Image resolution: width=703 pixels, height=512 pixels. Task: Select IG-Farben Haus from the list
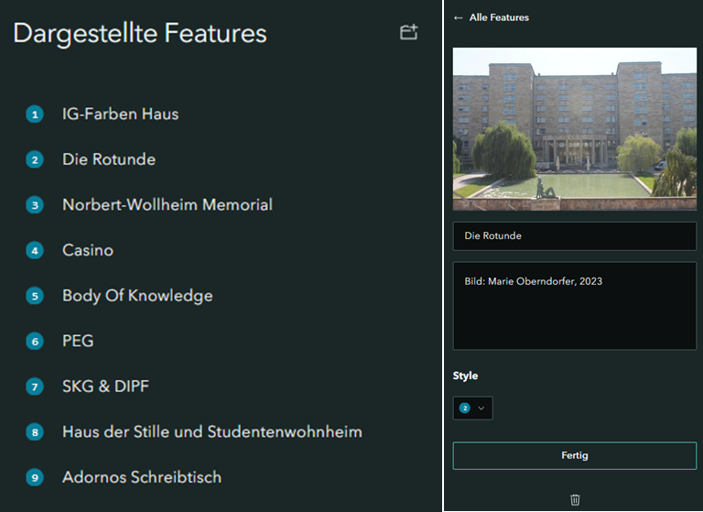click(120, 114)
